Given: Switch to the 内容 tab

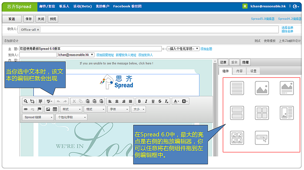Looking at the screenshot, I should pos(239,71).
